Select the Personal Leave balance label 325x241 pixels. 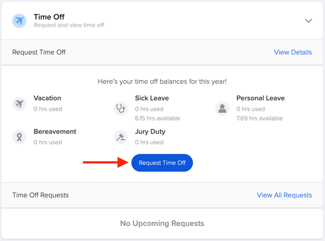point(260,98)
